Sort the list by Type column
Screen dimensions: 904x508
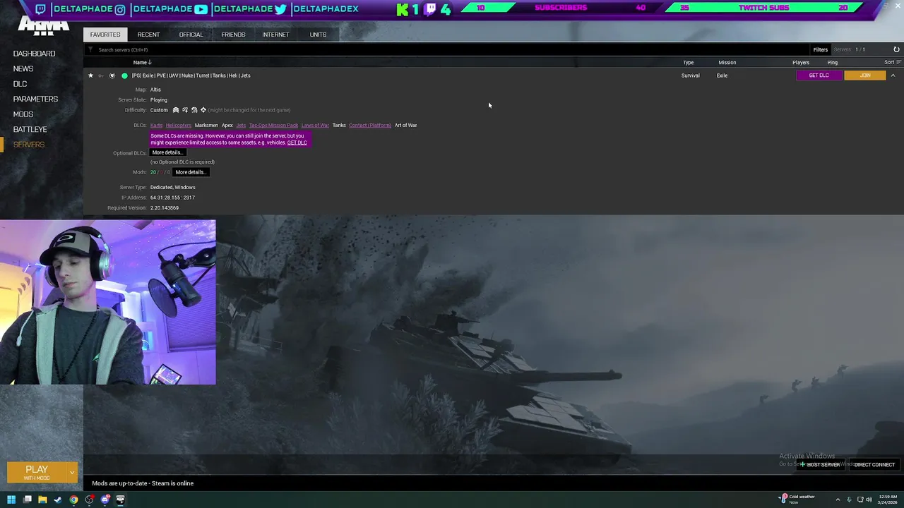(x=688, y=62)
